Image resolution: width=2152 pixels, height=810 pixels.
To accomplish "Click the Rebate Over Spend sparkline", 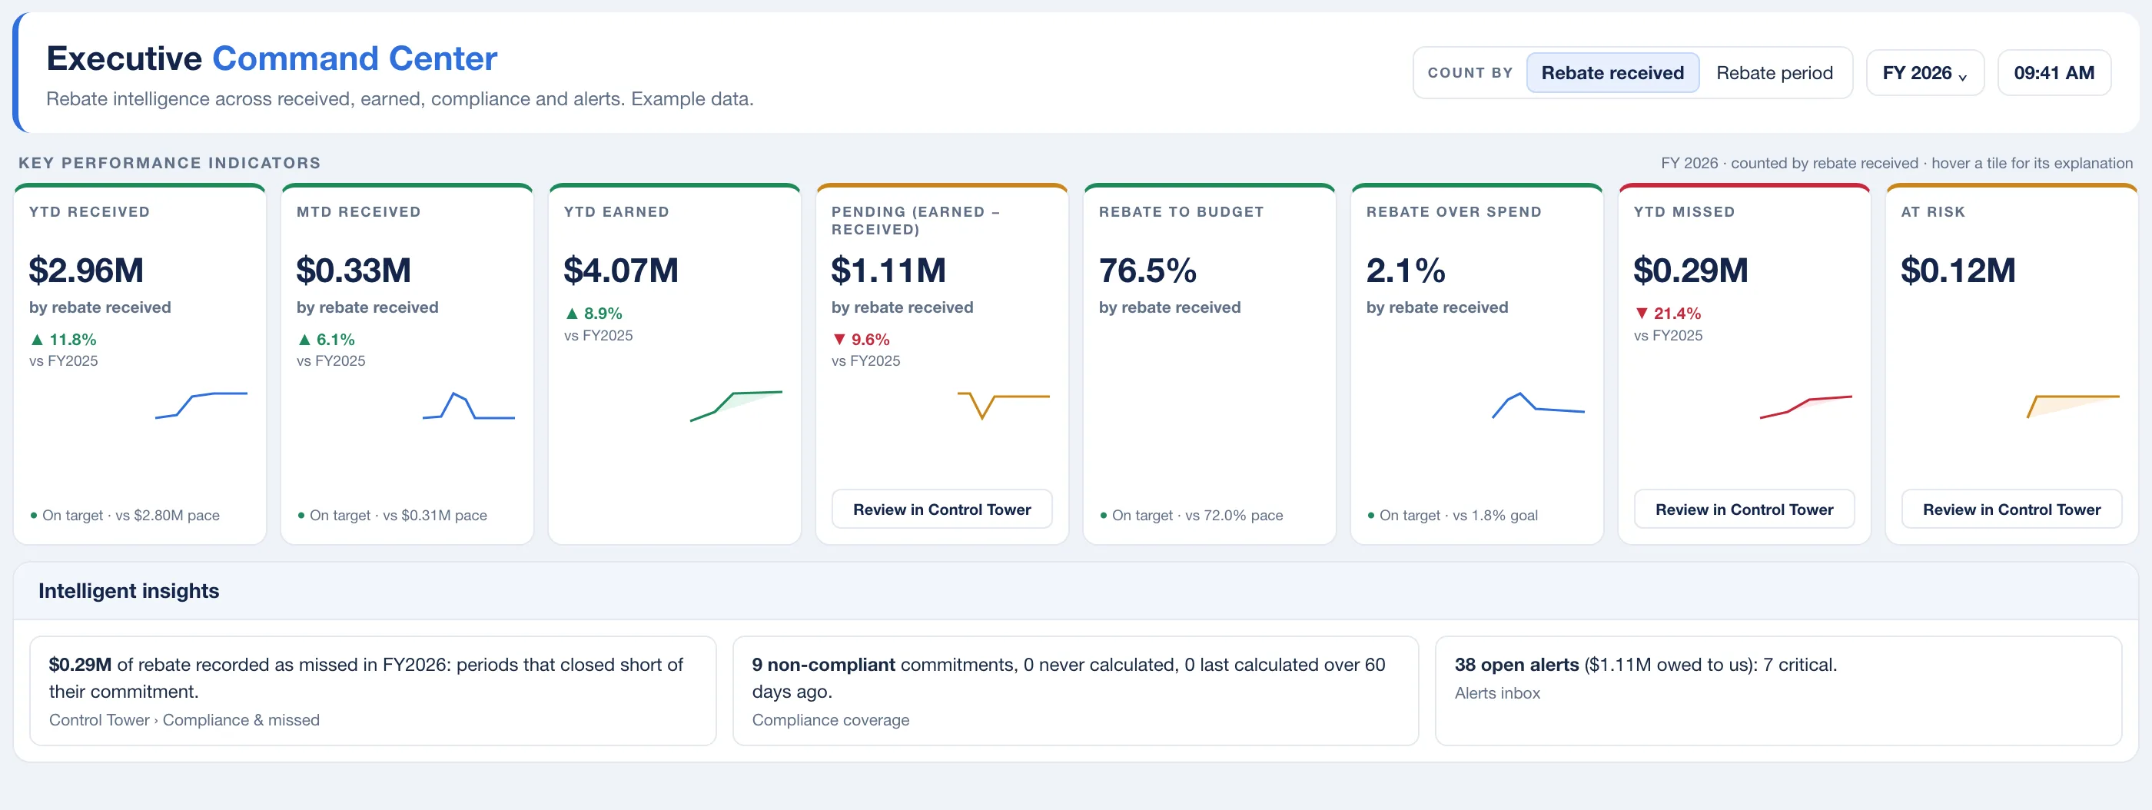I will click(1538, 405).
